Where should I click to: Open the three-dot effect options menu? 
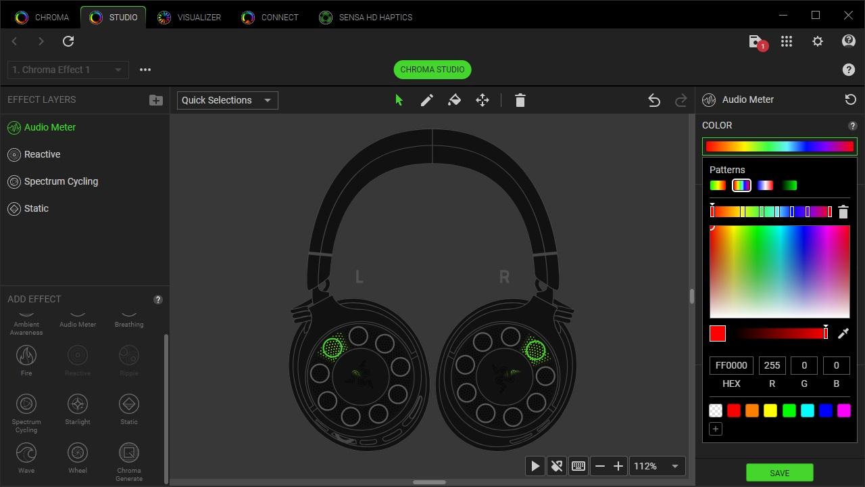(x=145, y=69)
